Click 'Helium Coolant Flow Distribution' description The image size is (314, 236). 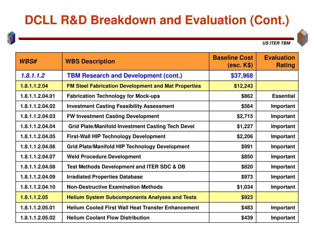click(108, 218)
